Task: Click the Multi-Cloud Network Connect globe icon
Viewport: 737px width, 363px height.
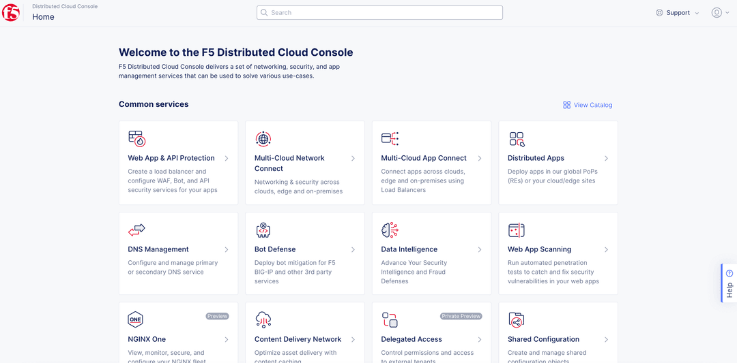Action: [x=263, y=139]
